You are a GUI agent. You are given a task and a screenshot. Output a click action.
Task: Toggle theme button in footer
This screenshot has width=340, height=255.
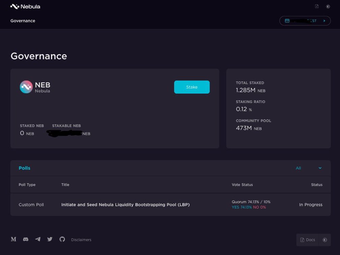324,240
